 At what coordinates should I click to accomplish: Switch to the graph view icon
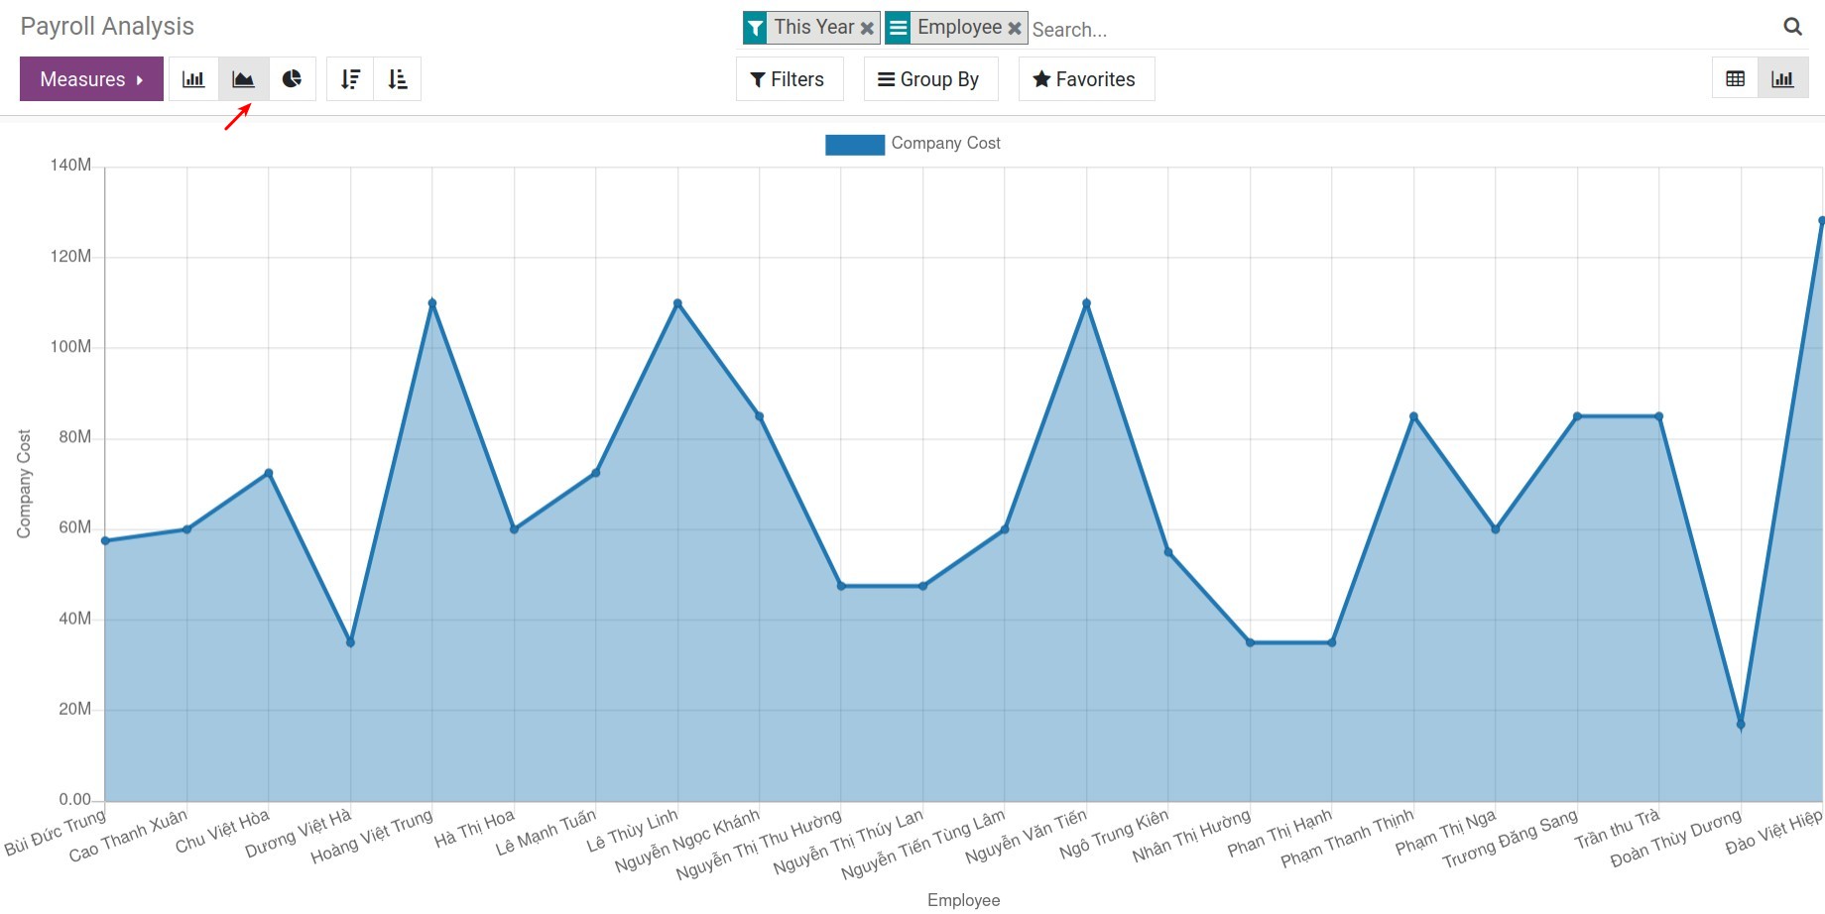point(1783,77)
